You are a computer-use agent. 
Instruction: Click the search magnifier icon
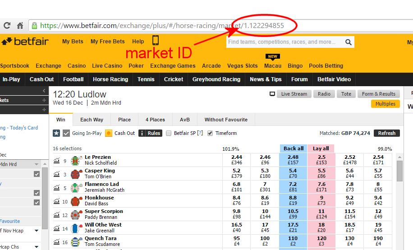[x=348, y=42]
